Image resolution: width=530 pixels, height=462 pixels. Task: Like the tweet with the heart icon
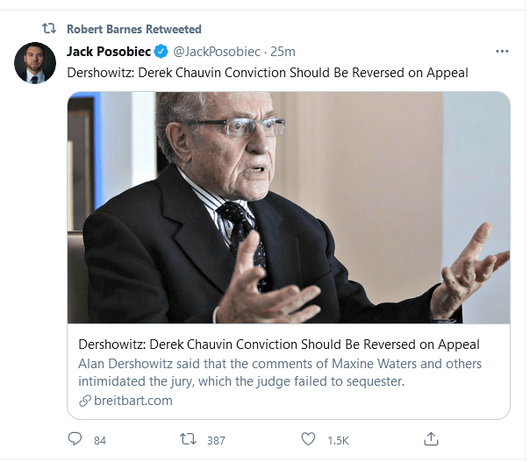pos(308,439)
